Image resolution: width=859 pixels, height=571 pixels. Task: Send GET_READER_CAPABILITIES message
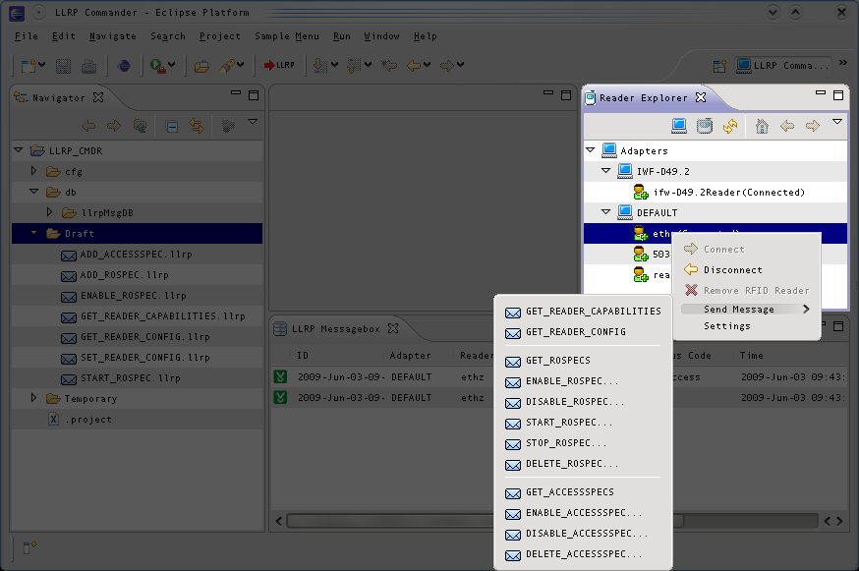tap(583, 312)
